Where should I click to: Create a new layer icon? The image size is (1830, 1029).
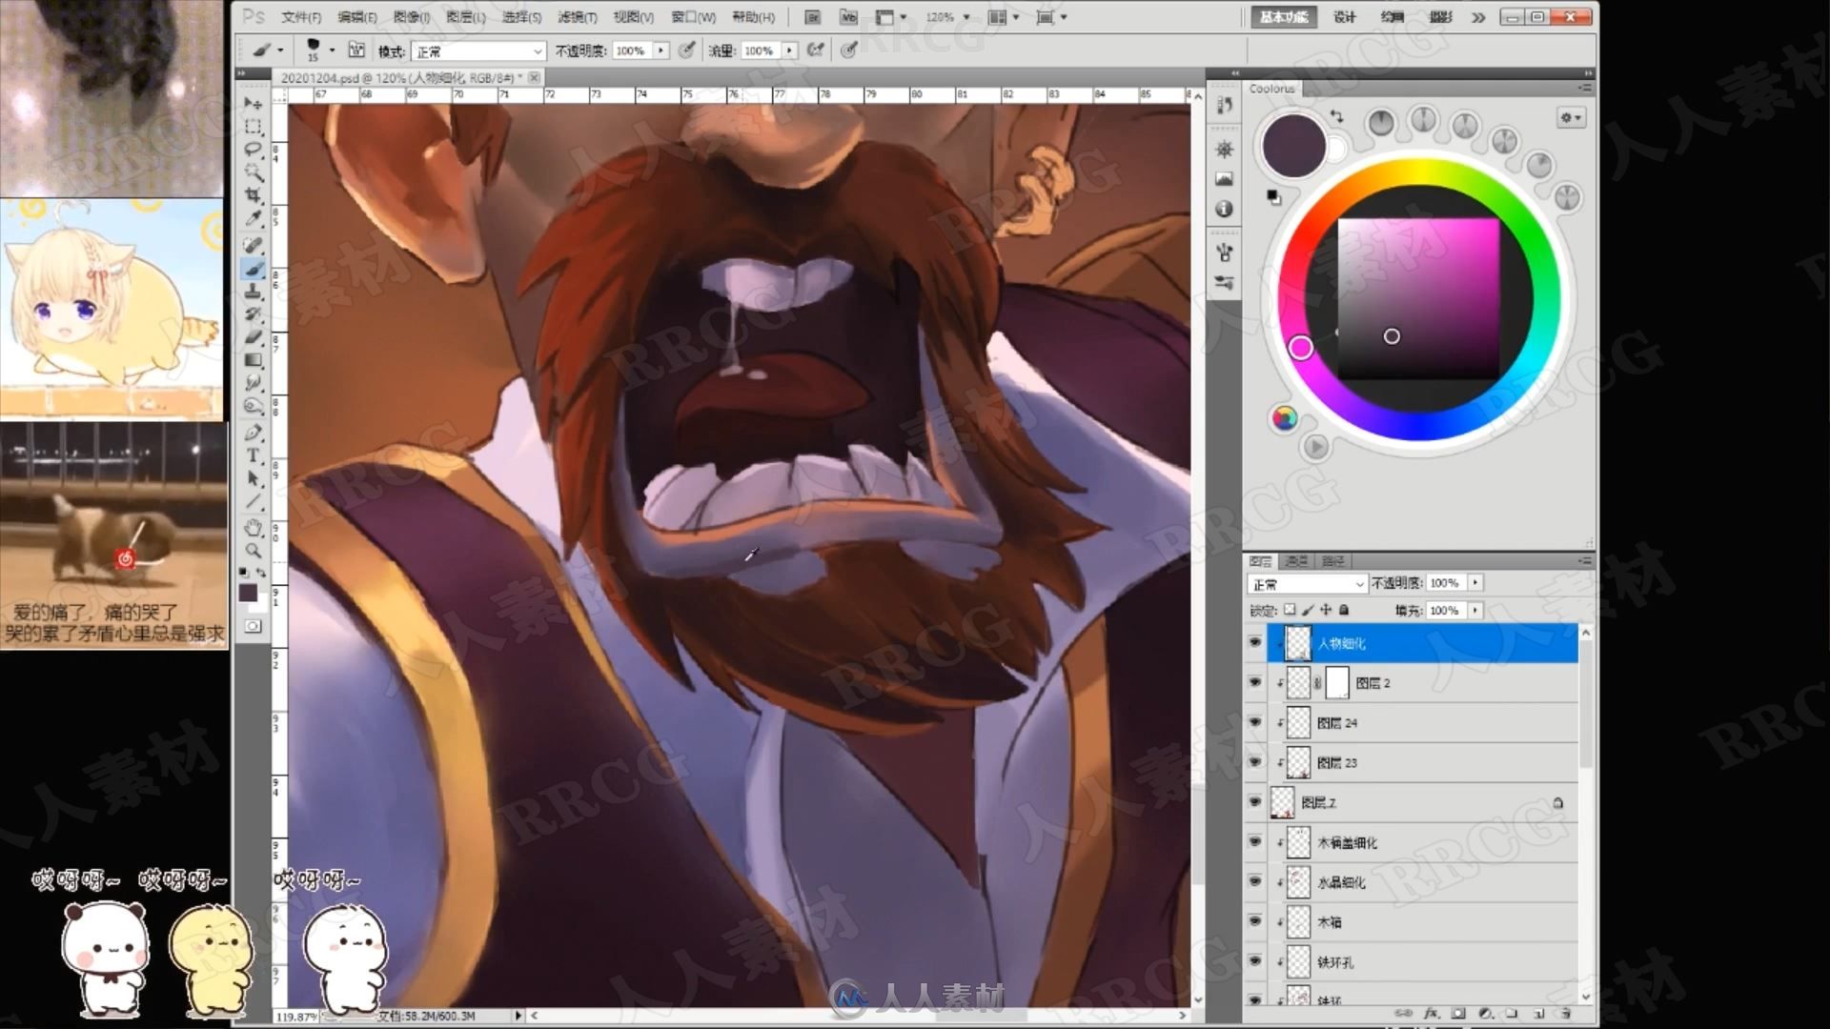(x=1538, y=1013)
